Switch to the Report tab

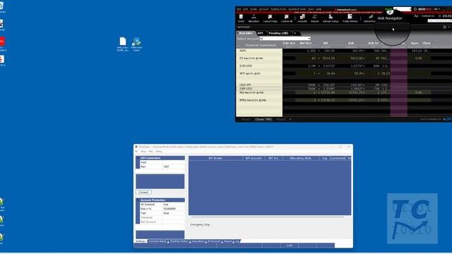tap(227, 241)
